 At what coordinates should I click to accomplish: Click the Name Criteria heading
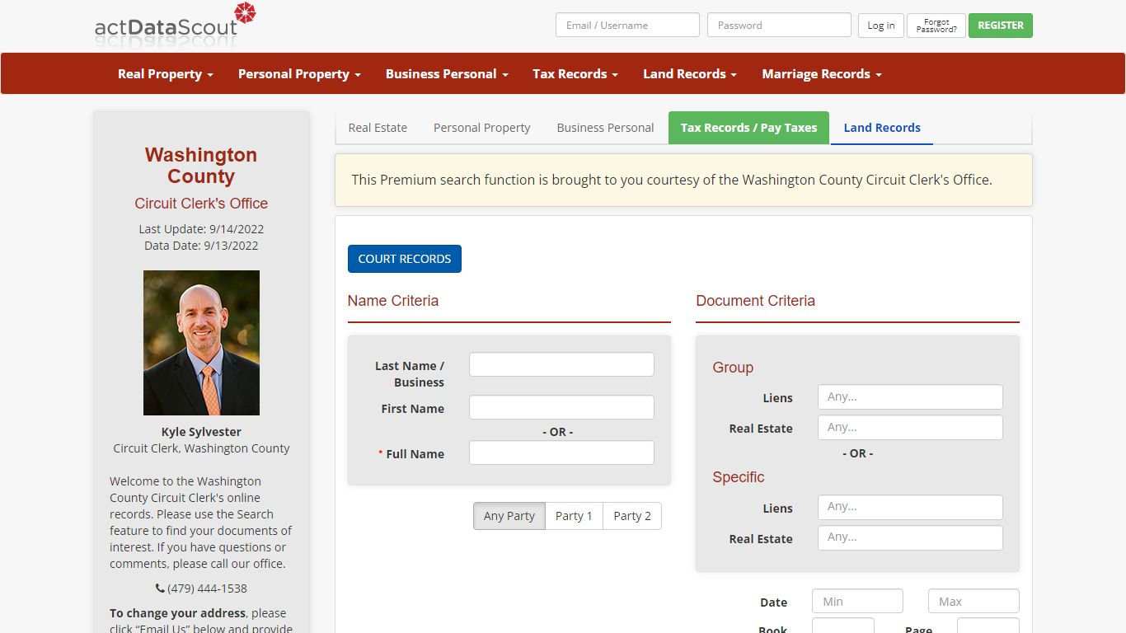[393, 301]
